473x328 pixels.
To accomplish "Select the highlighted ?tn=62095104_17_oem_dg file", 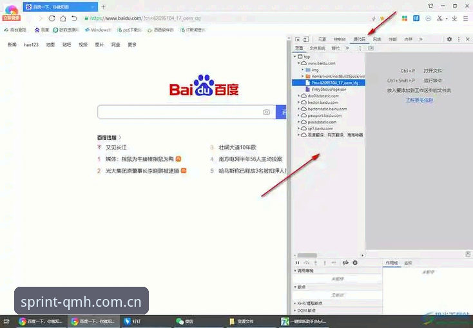I will pyautogui.click(x=329, y=82).
